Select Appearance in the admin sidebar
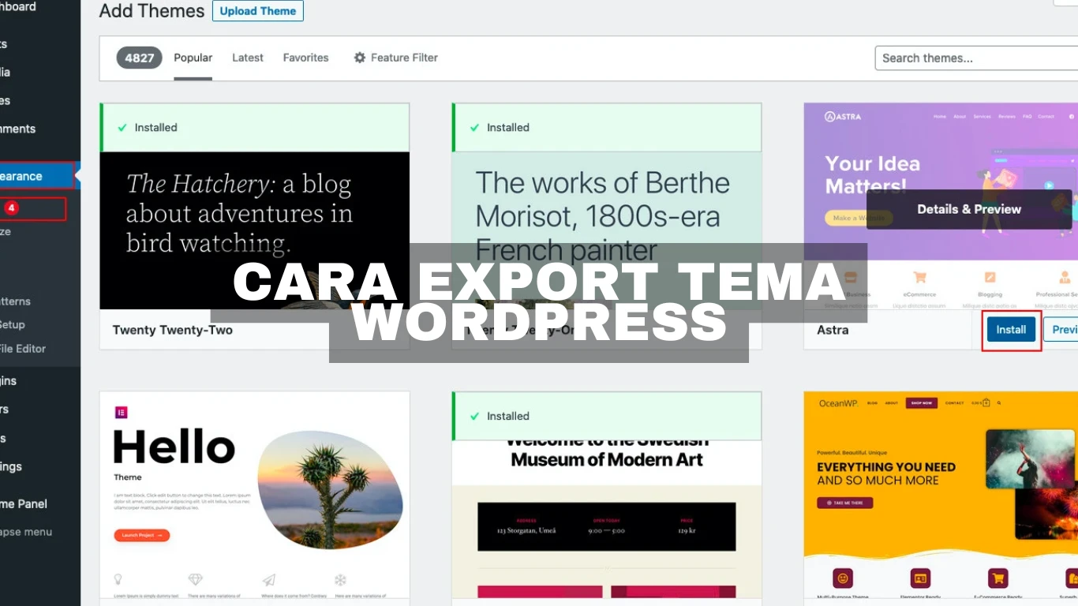 tap(36, 176)
